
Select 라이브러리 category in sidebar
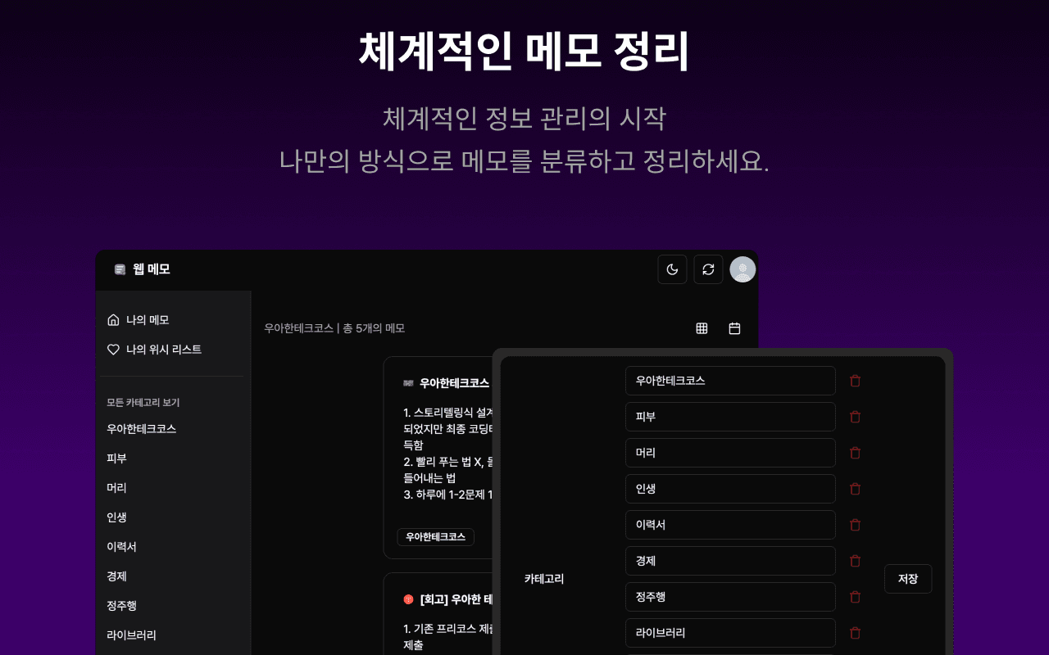pos(131,635)
